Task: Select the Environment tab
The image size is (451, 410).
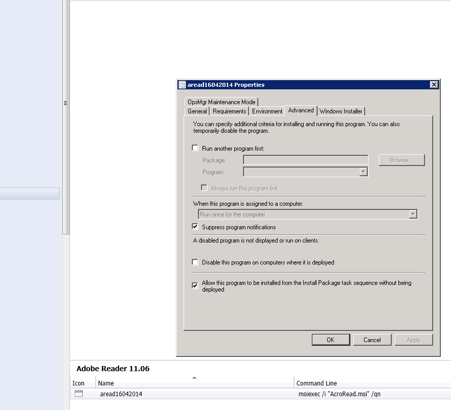Action: pyautogui.click(x=267, y=111)
